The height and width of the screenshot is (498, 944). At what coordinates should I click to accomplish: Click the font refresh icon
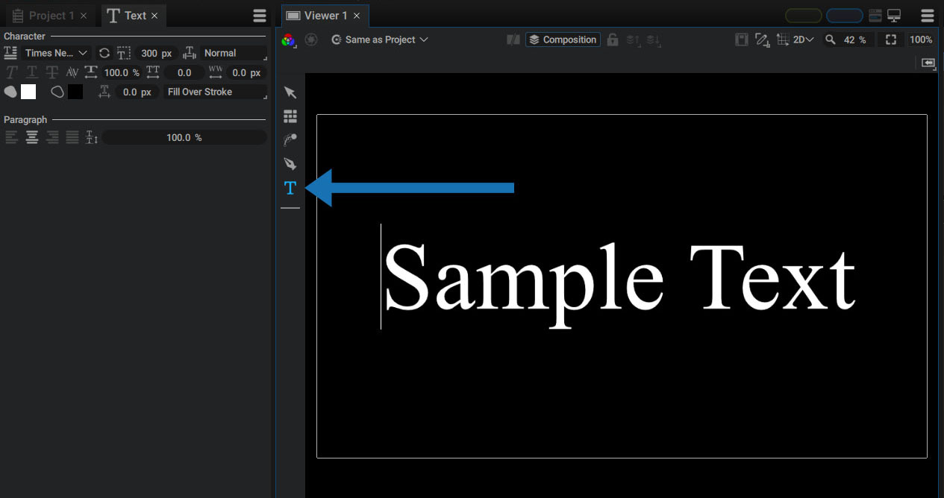click(x=104, y=53)
